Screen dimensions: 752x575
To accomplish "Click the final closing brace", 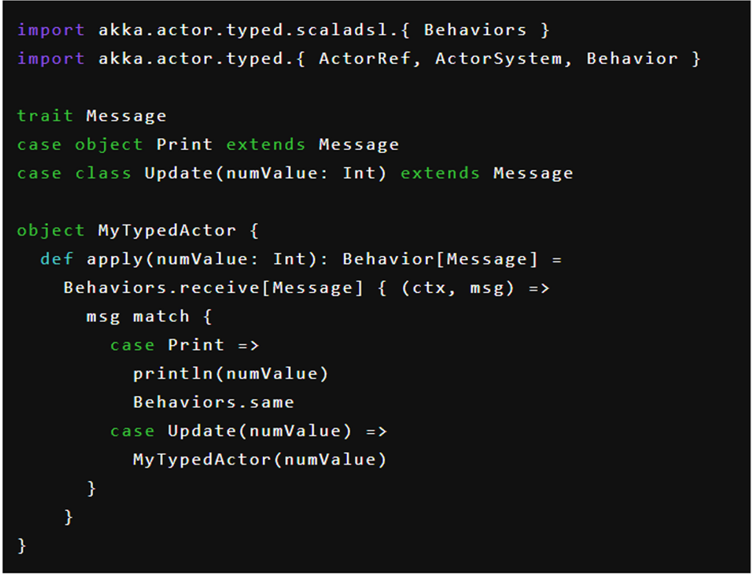I will [21, 546].
